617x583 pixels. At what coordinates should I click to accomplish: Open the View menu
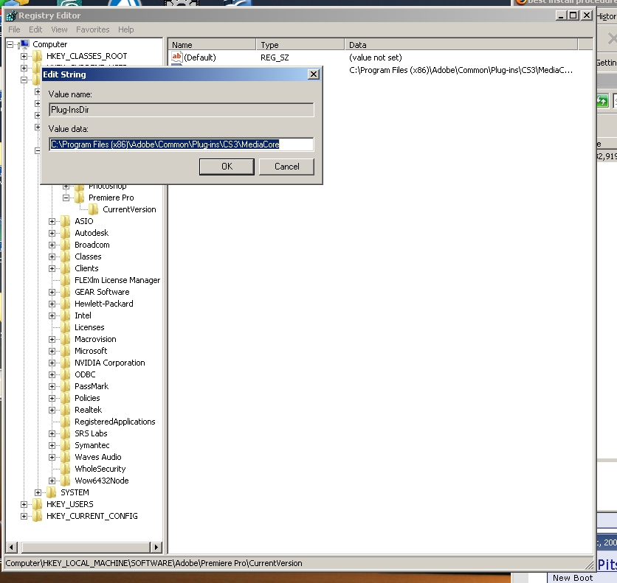(59, 29)
